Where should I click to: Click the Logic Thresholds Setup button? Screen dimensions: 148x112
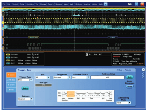(130, 86)
